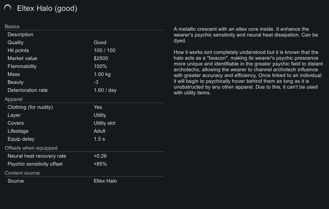Click the Basics section header

[x=12, y=26]
